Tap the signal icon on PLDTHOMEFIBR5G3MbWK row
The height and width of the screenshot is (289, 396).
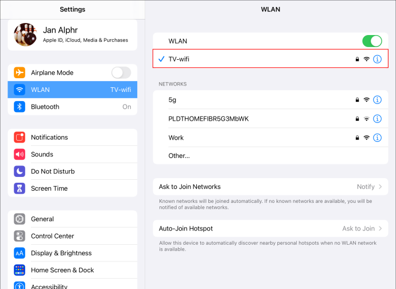tap(367, 118)
